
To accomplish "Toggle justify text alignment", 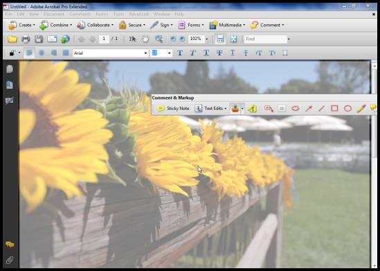I will click(x=66, y=53).
